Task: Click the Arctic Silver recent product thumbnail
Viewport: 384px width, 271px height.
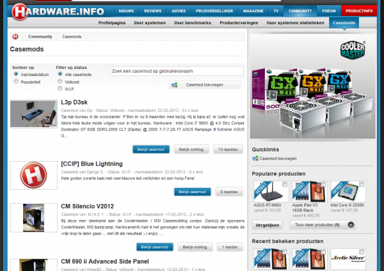Action: [x=348, y=259]
